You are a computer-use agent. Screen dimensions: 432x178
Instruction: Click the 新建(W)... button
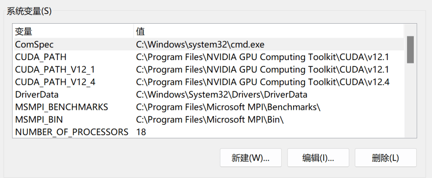tap(250, 158)
